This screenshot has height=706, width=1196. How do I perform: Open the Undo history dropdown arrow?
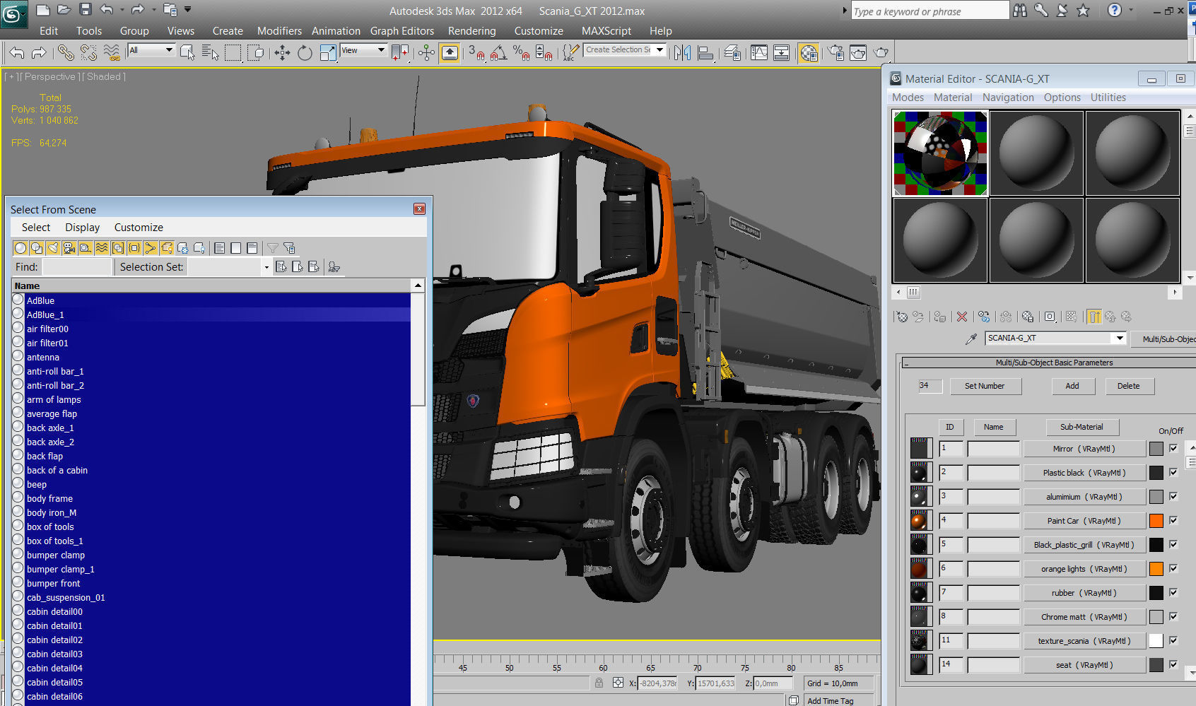point(122,10)
